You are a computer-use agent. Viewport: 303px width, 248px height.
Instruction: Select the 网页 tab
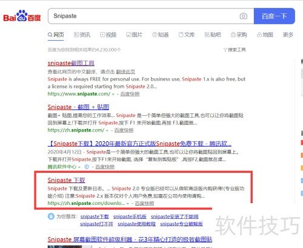click(x=56, y=35)
